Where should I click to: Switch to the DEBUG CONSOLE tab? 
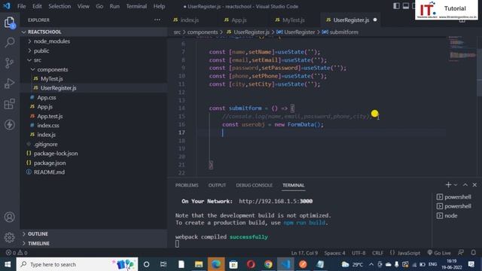[x=255, y=185]
